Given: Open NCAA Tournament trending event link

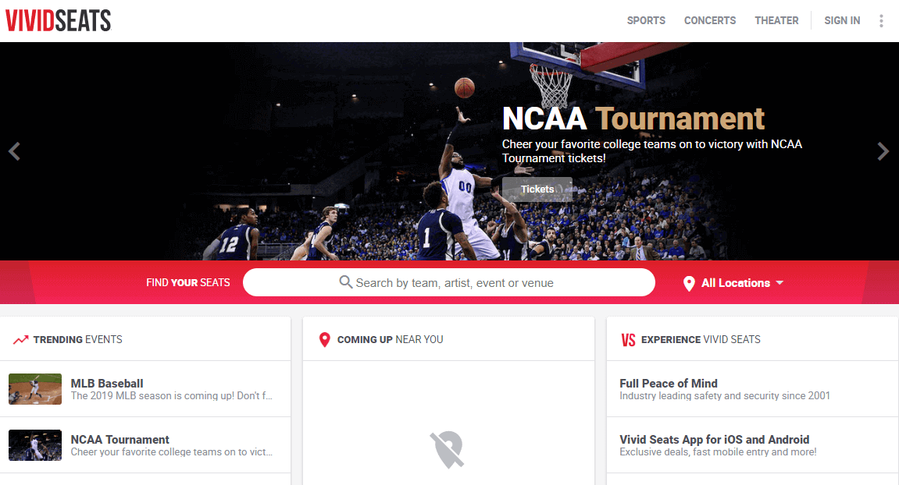Looking at the screenshot, I should pyautogui.click(x=120, y=440).
